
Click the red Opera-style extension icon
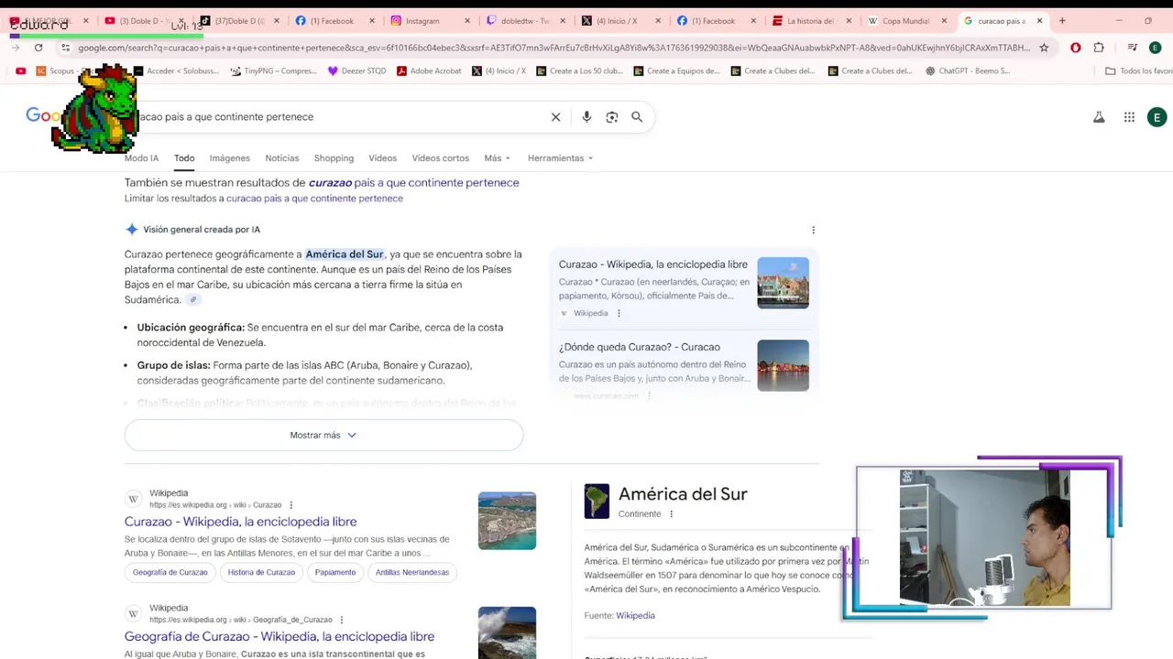(1076, 48)
